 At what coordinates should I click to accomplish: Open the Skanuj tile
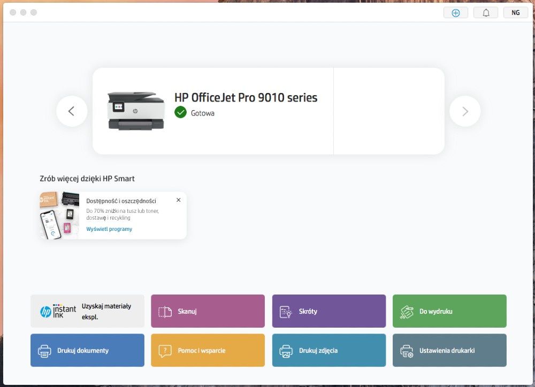click(x=208, y=311)
